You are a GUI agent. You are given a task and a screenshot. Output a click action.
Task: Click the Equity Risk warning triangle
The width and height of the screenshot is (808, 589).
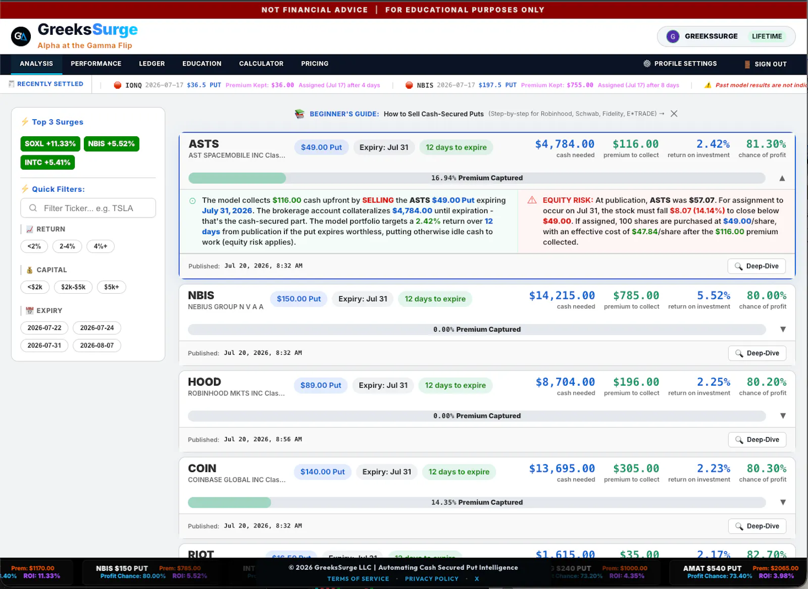click(532, 200)
